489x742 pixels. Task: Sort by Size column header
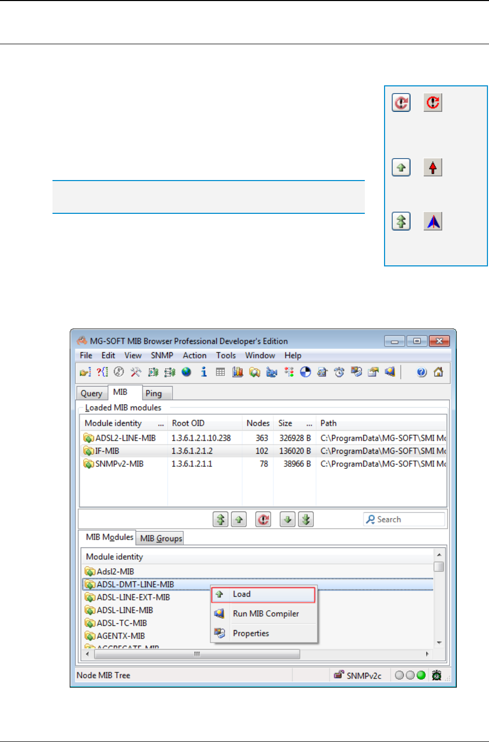pos(295,423)
